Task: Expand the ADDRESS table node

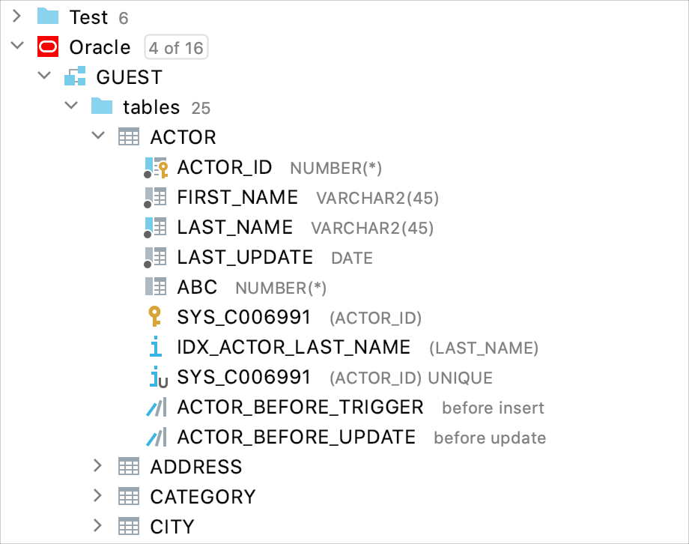Action: [97, 466]
